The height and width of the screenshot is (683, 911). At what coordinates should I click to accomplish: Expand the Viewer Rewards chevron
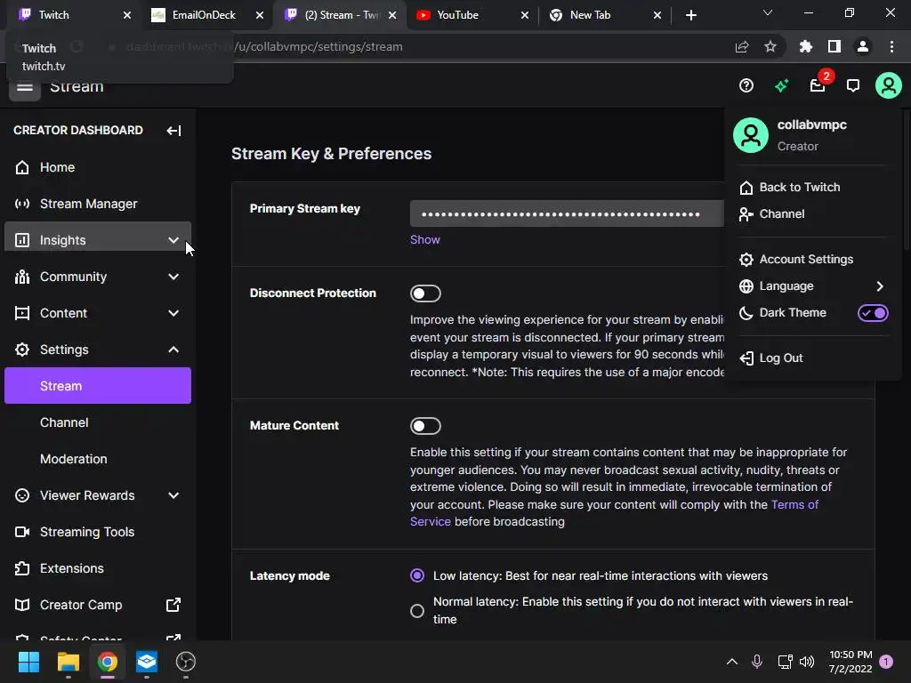tap(173, 495)
